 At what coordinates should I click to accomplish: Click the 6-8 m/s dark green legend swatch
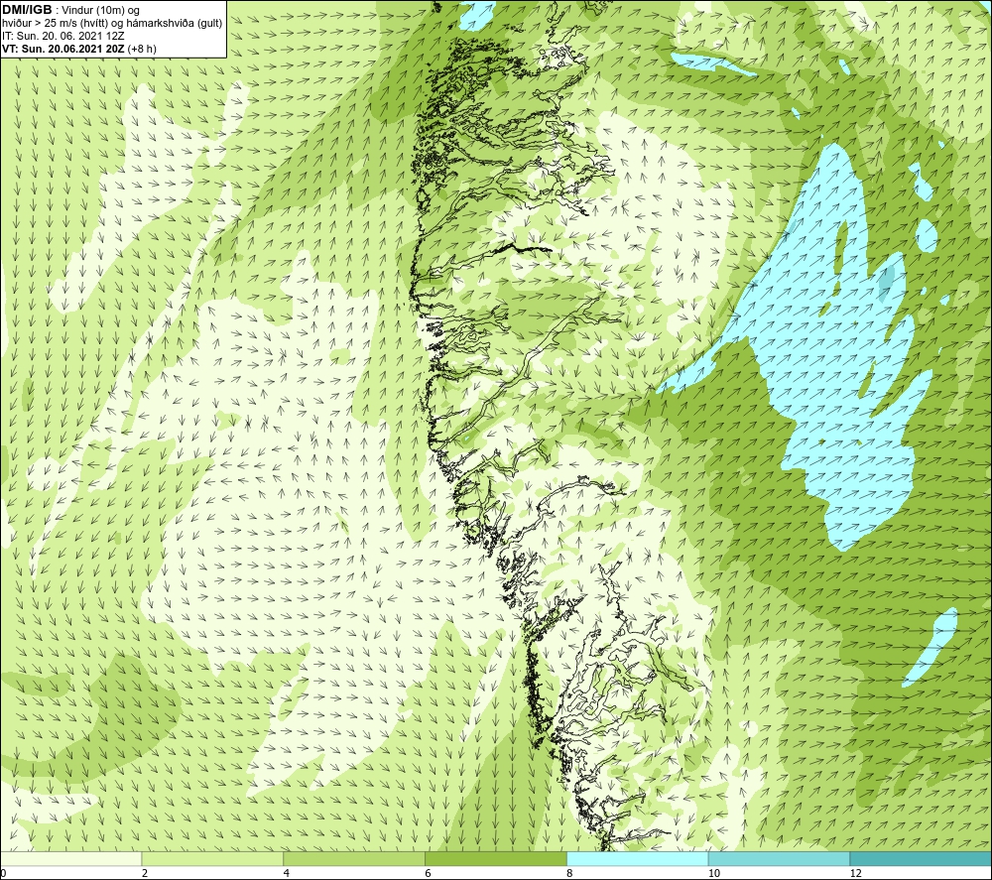496,858
